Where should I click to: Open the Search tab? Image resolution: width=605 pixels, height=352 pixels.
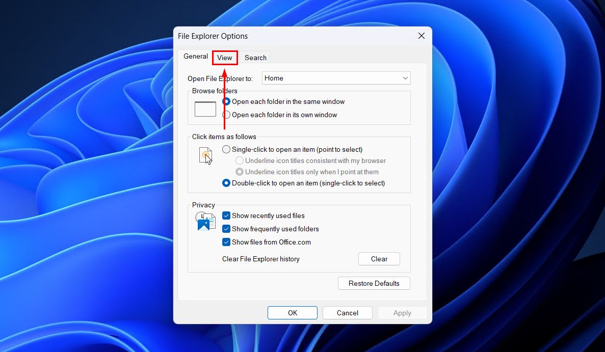pyautogui.click(x=255, y=58)
